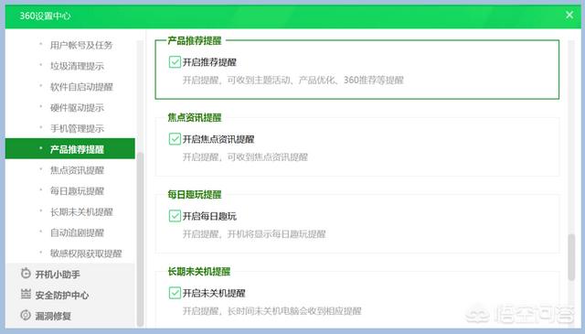The width and height of the screenshot is (585, 334).
Task: Click 开启焦点资讯提醒 label text
Action: [218, 139]
